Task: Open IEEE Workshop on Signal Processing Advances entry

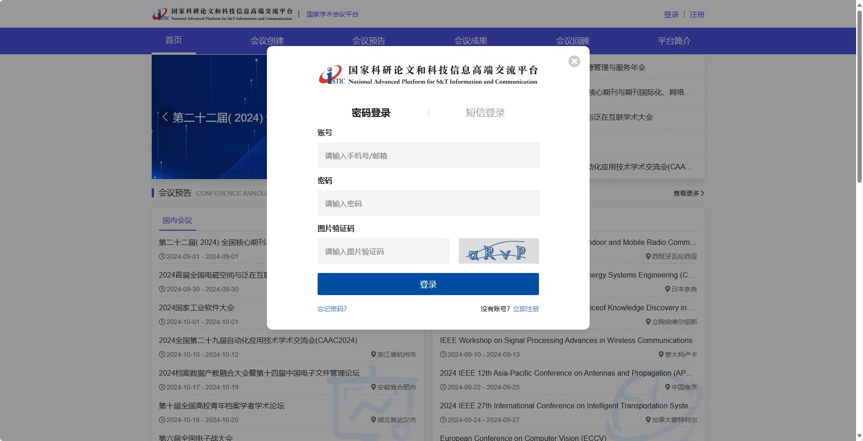Action: [566, 340]
